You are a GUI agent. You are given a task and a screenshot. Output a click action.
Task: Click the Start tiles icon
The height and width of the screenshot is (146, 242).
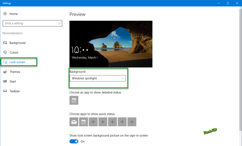tap(5, 81)
